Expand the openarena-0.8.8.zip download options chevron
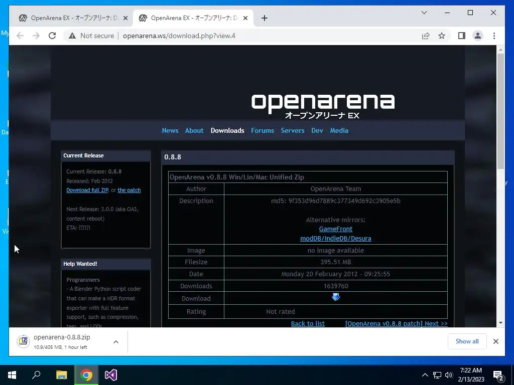514x385 pixels. tap(116, 342)
